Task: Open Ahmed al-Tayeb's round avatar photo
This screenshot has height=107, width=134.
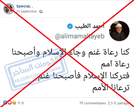Action: (x=119, y=31)
